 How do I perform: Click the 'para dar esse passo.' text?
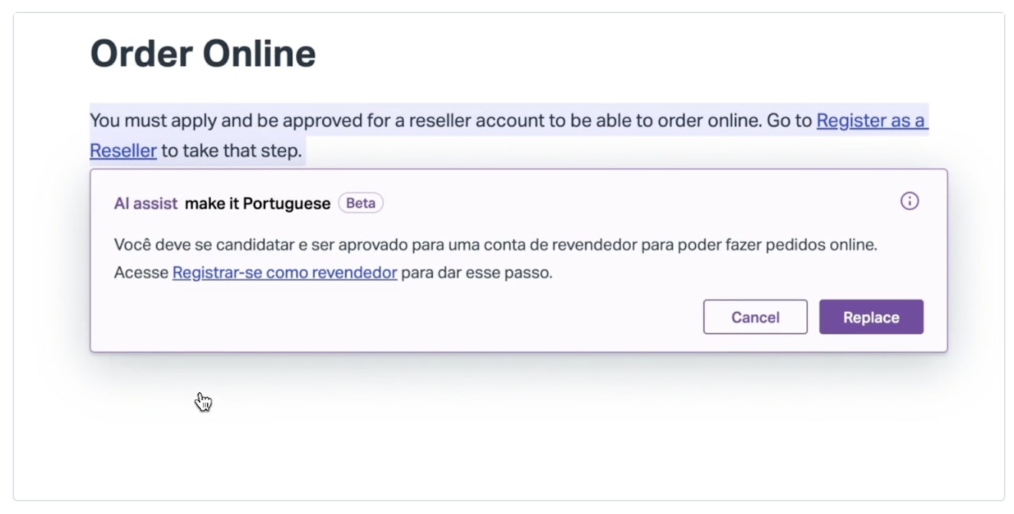477,273
